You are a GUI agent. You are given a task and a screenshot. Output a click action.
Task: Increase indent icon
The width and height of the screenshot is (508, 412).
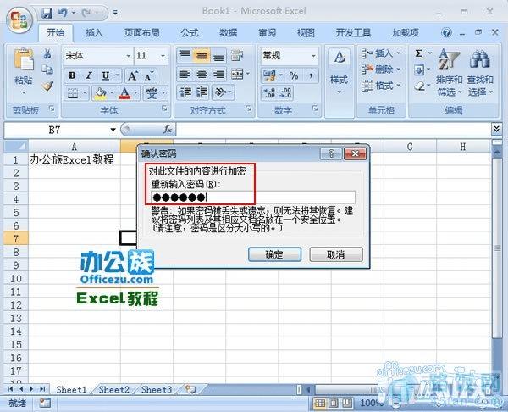pos(202,92)
